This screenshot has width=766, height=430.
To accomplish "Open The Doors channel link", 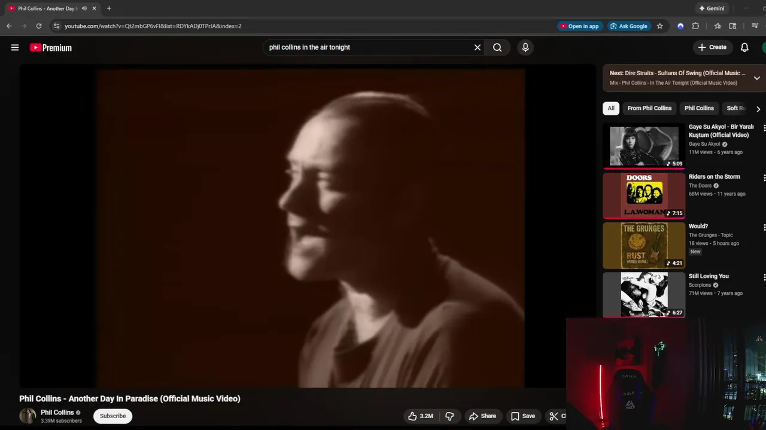I will point(700,186).
